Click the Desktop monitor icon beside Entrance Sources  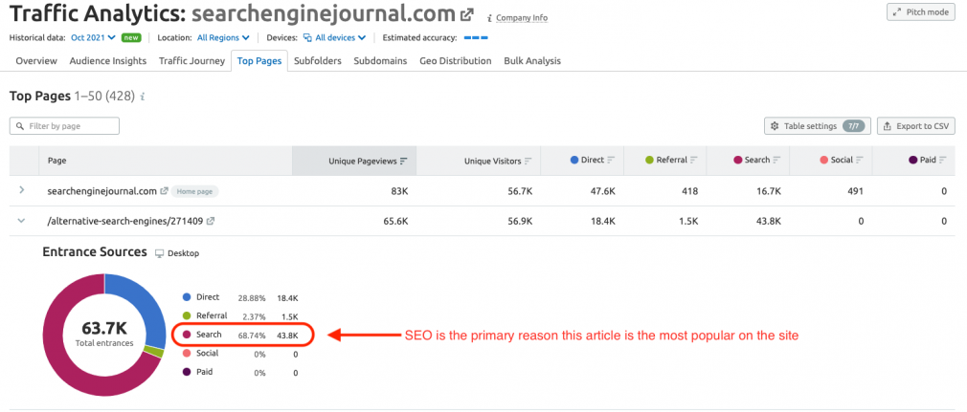pos(160,253)
